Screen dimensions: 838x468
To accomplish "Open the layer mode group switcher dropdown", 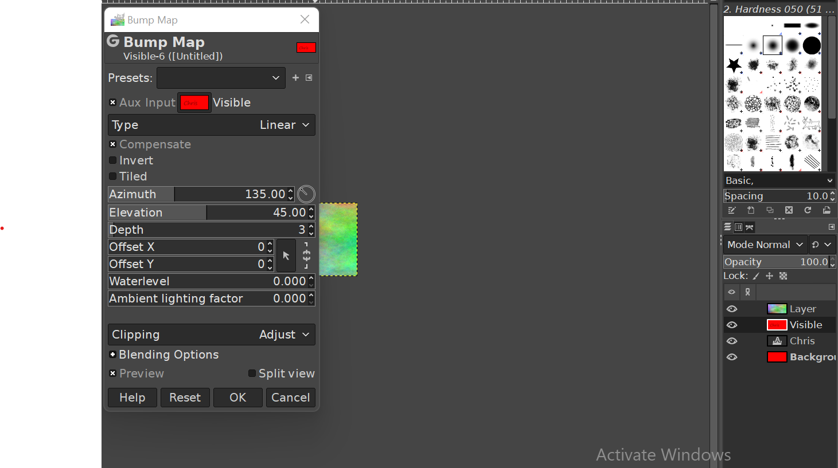I will tap(822, 245).
